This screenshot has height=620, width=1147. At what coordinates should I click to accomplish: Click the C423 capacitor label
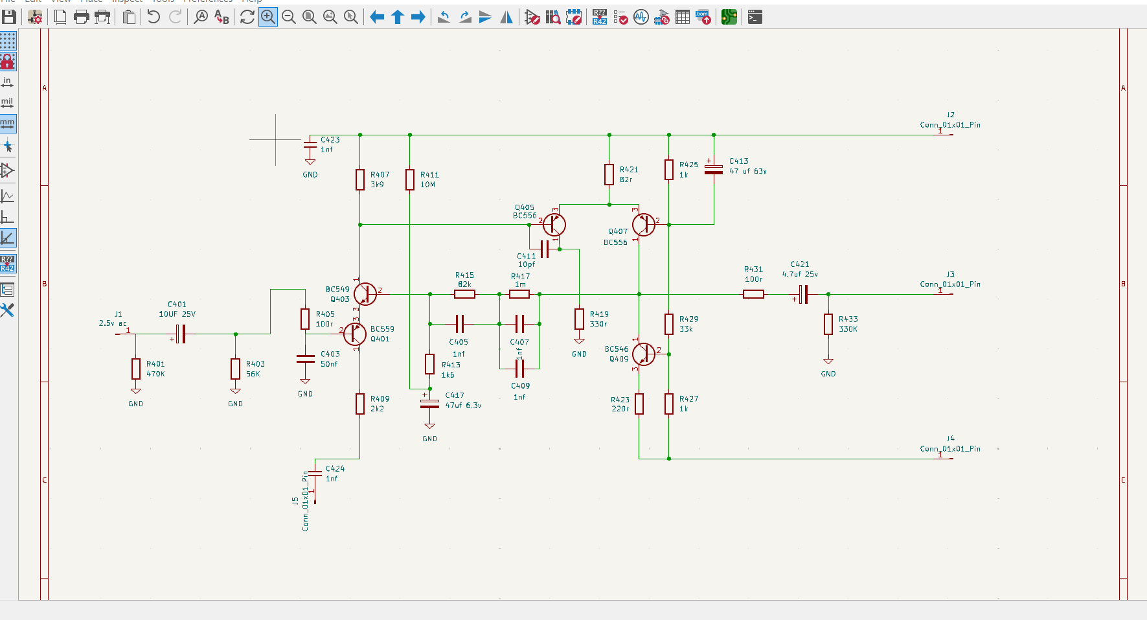pos(330,139)
